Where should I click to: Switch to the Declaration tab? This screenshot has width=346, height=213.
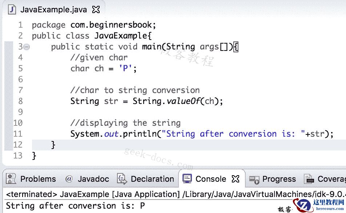point(153,179)
